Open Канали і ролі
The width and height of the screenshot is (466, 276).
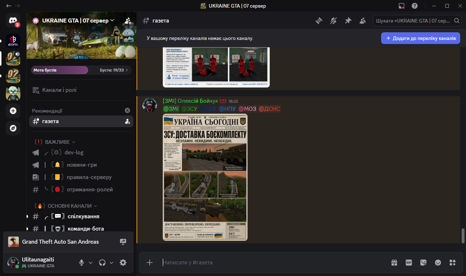[81, 90]
